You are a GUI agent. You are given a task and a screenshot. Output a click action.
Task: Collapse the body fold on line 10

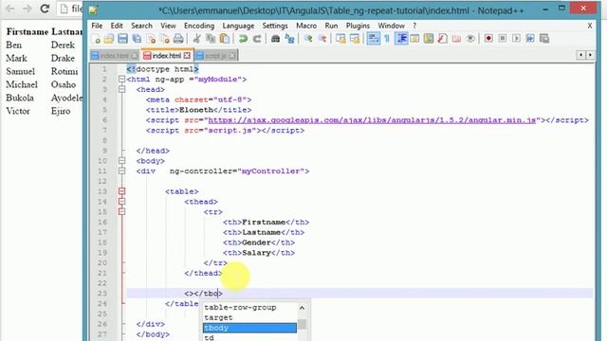122,161
